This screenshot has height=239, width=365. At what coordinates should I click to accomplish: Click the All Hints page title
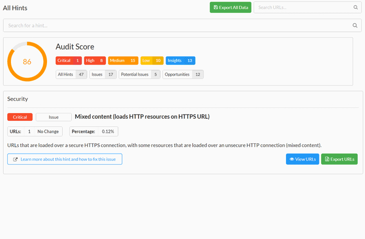(15, 8)
